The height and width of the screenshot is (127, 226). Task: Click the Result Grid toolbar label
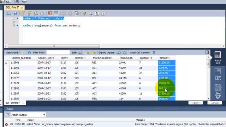pos(12,53)
